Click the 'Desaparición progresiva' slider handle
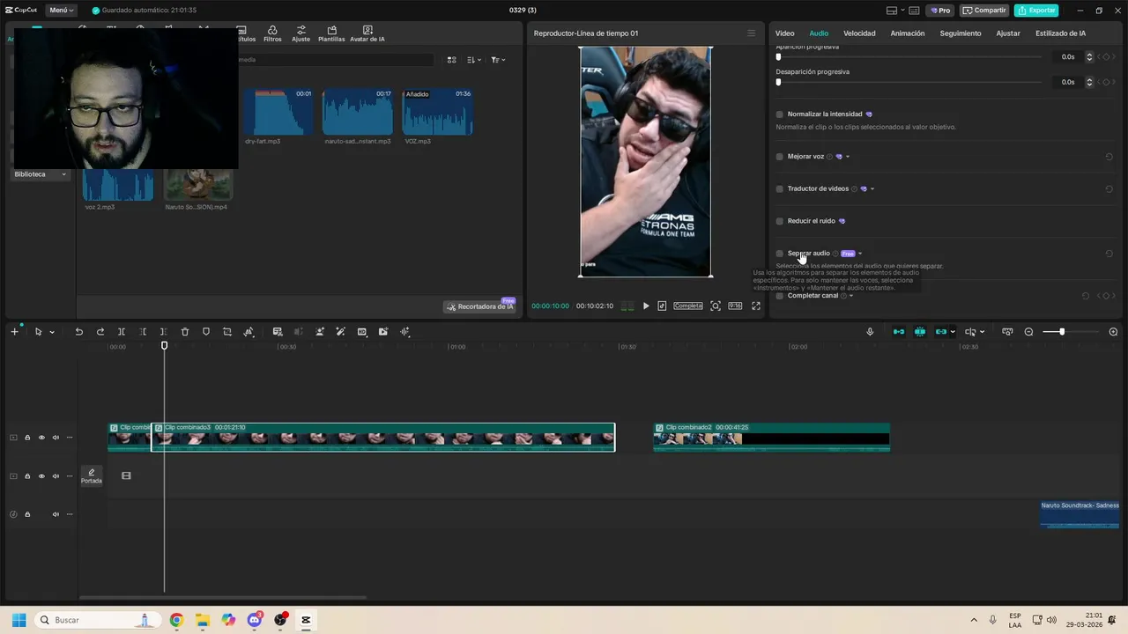Image resolution: width=1128 pixels, height=634 pixels. tap(778, 82)
